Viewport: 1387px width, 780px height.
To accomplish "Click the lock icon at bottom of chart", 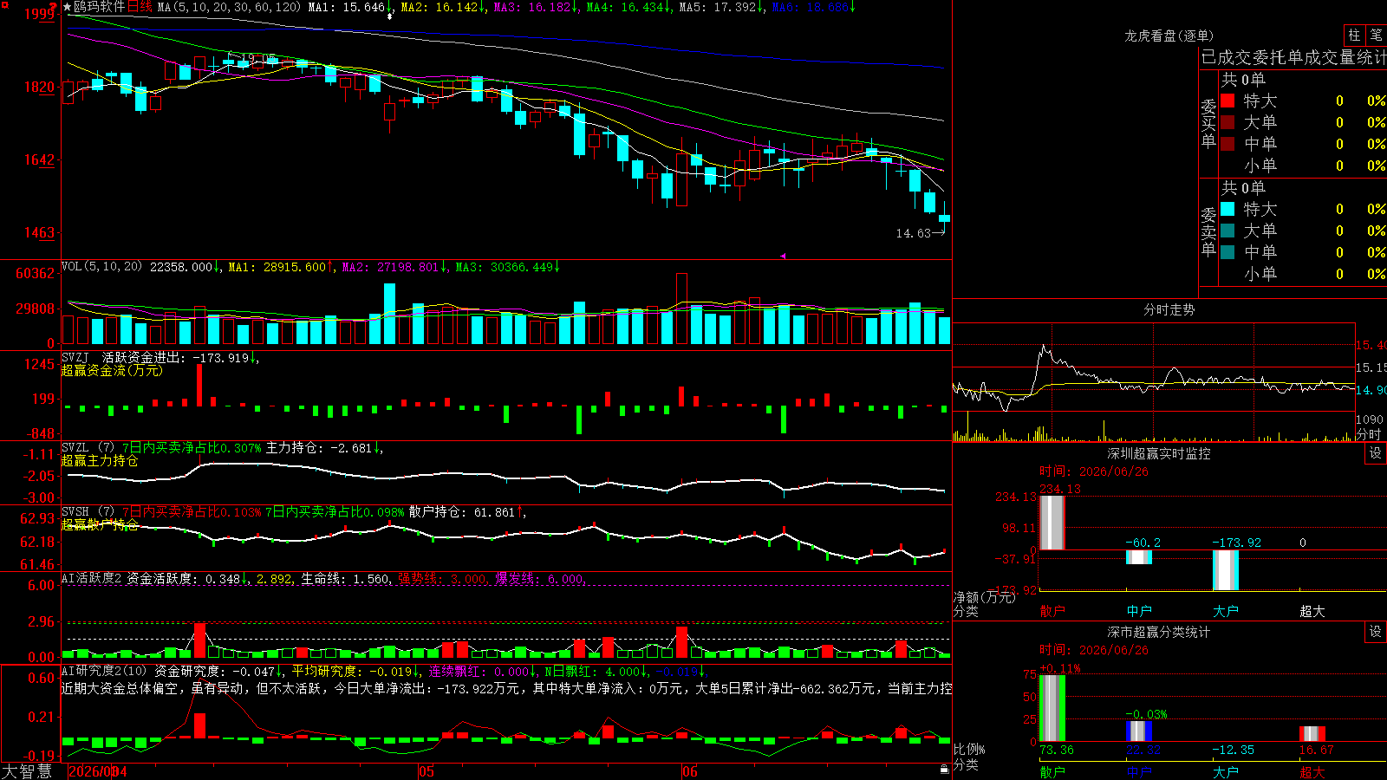I will (945, 769).
